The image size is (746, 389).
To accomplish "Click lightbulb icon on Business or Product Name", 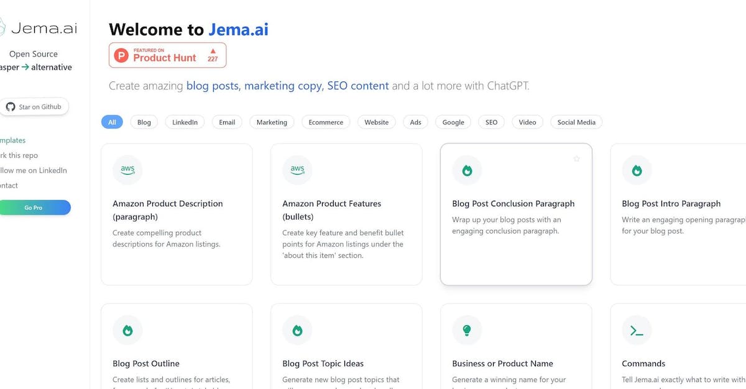I will click(467, 331).
